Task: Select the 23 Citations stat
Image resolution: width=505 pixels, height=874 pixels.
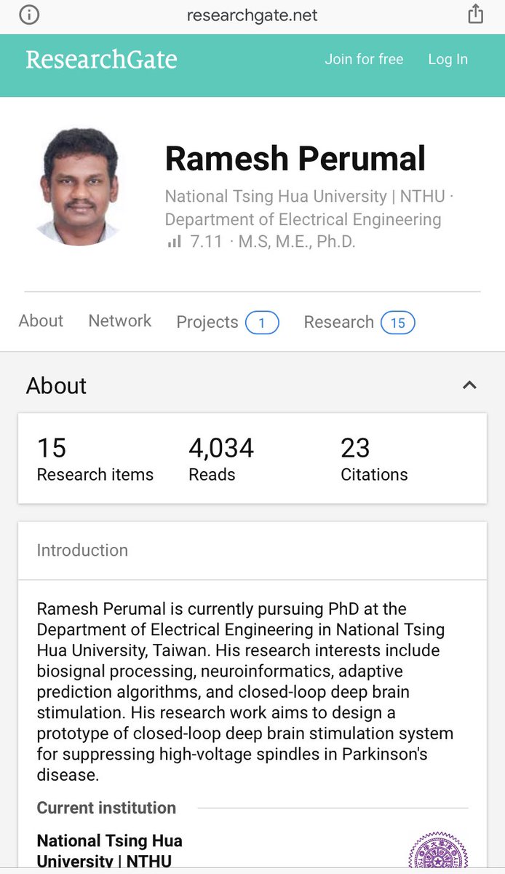Action: pyautogui.click(x=374, y=459)
